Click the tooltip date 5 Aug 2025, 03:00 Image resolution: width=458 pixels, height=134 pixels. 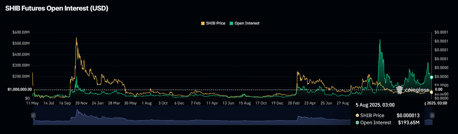pos(375,105)
